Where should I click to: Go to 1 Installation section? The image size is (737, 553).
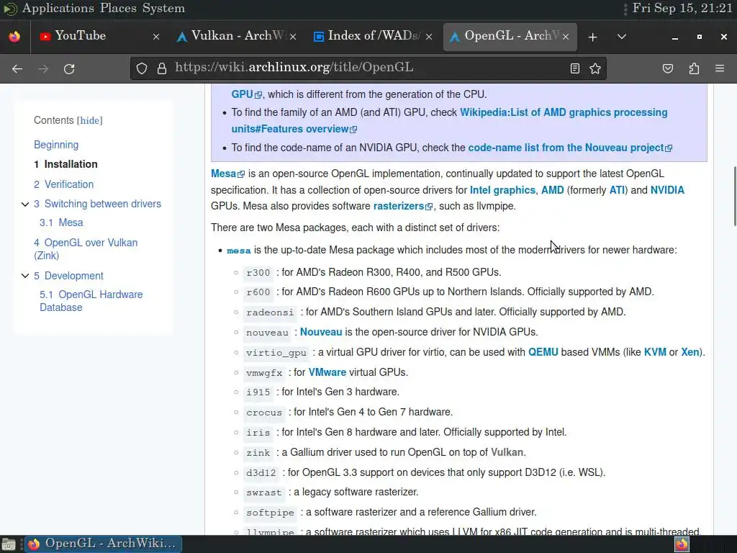[x=65, y=164]
